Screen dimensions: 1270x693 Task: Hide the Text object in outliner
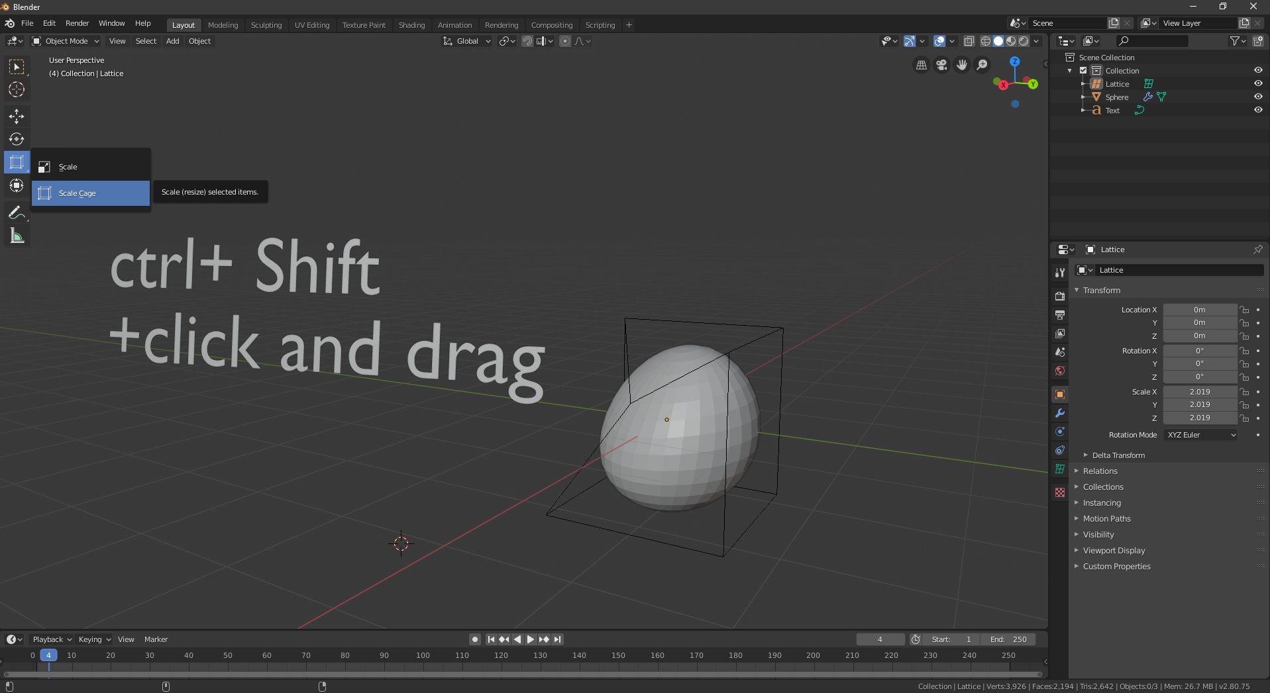pos(1258,110)
